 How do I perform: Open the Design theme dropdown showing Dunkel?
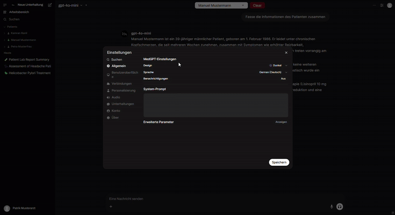(x=278, y=66)
